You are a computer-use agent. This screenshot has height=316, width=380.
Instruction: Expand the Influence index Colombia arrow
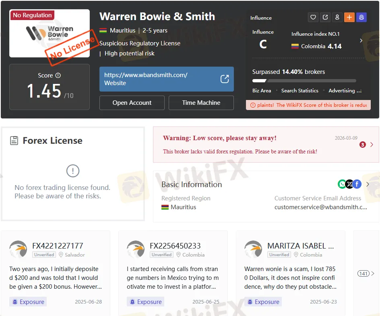[361, 41]
